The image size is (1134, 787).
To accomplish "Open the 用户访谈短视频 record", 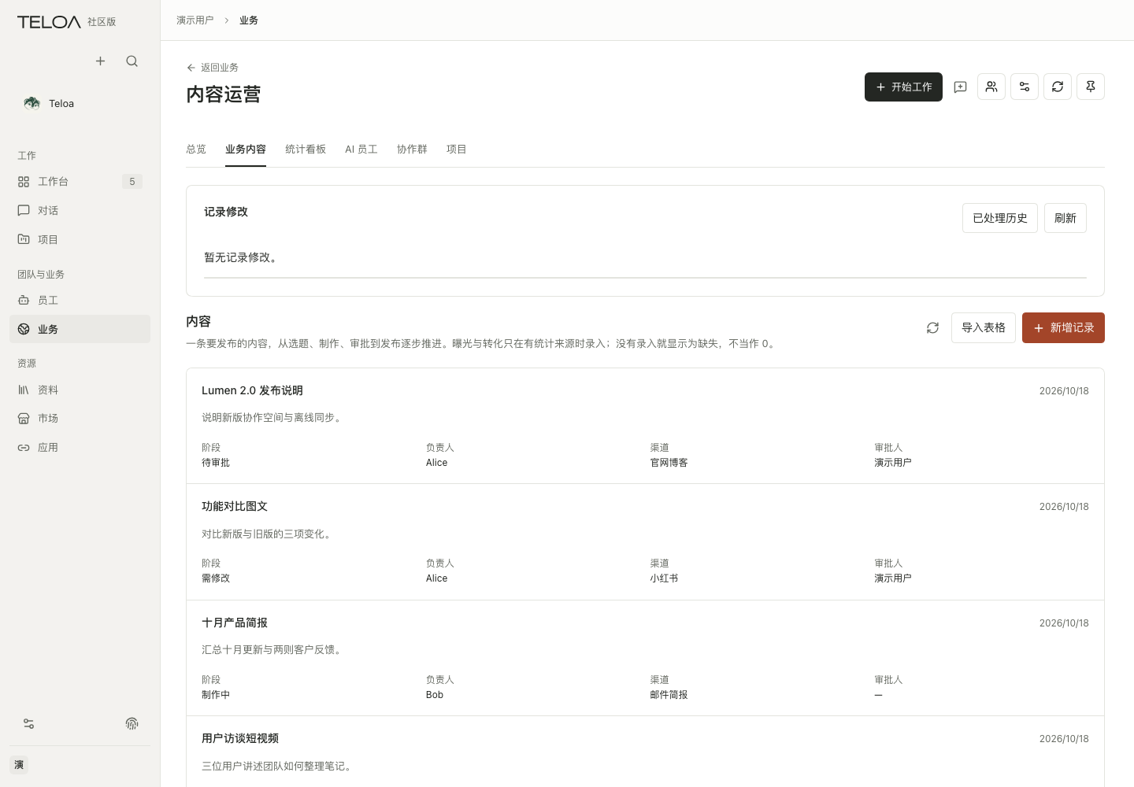I will [645, 752].
